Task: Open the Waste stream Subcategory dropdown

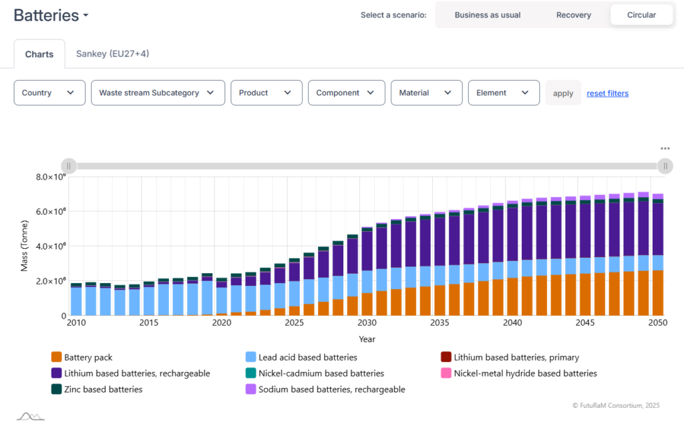Action: click(158, 93)
